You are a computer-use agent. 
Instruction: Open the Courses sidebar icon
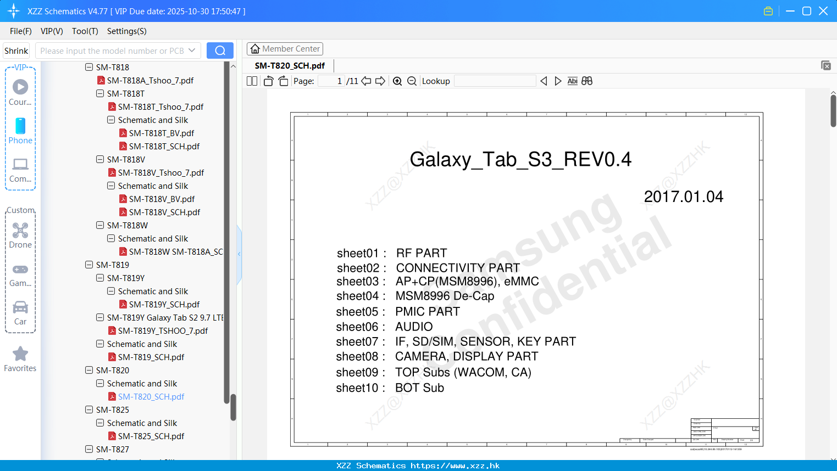20,92
